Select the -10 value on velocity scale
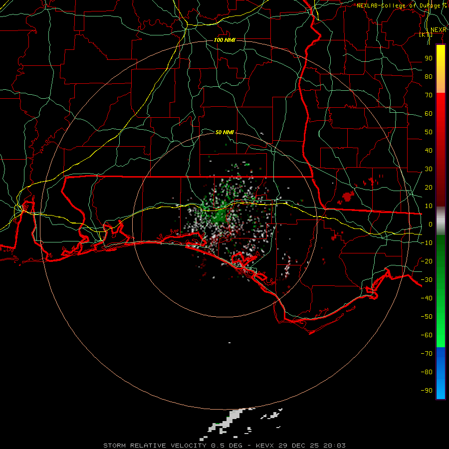The height and width of the screenshot is (449, 449). pos(427,243)
